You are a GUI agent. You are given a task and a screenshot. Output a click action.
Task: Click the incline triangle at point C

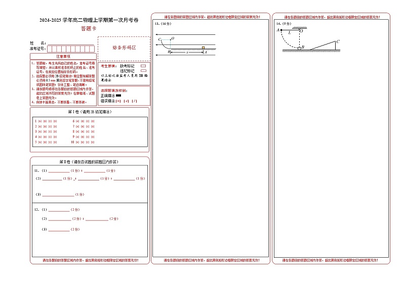click(x=328, y=46)
